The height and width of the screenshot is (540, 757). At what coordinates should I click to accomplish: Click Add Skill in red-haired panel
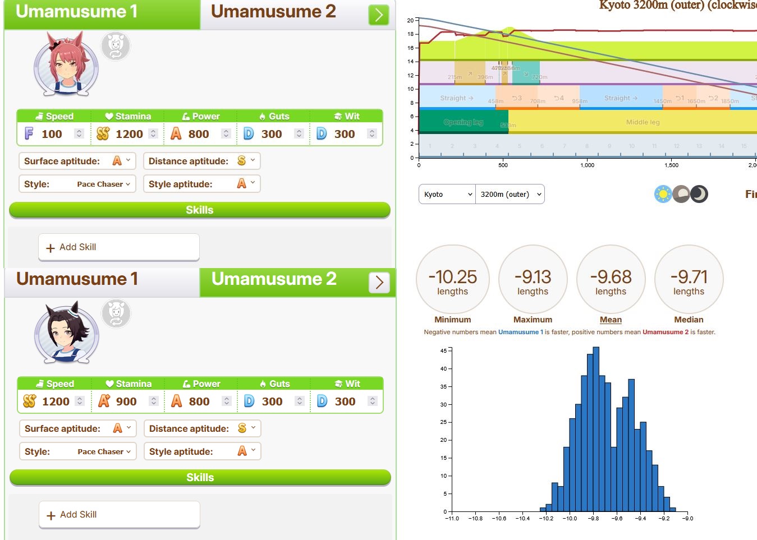point(119,247)
